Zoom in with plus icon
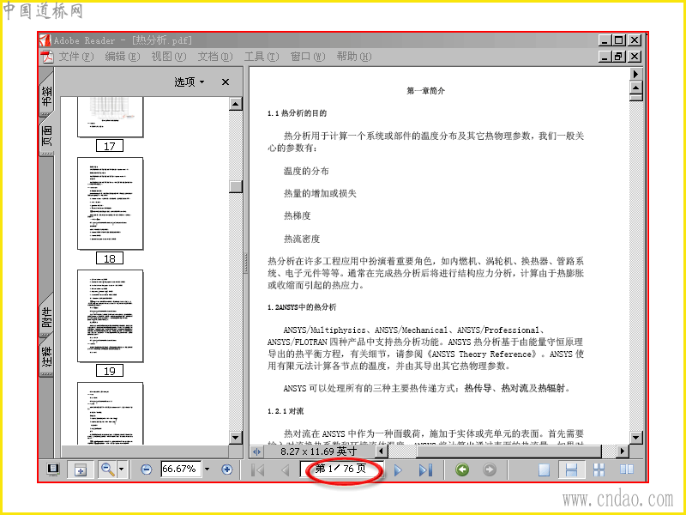The image size is (686, 515). point(226,470)
